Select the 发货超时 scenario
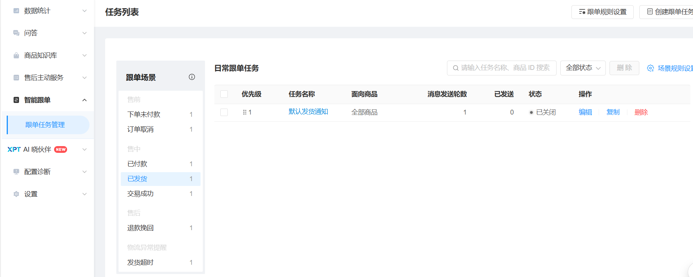 tap(160, 262)
